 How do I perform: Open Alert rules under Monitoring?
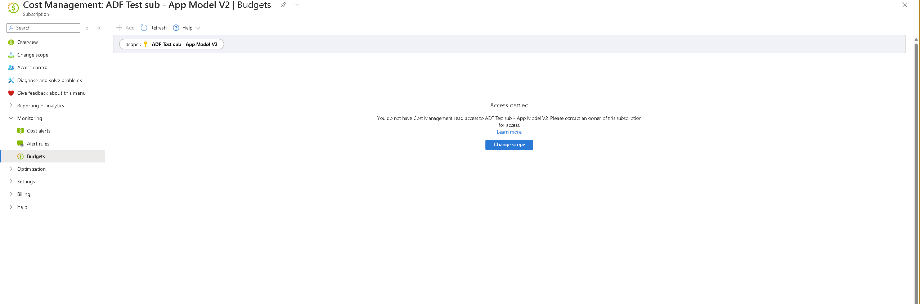(38, 144)
